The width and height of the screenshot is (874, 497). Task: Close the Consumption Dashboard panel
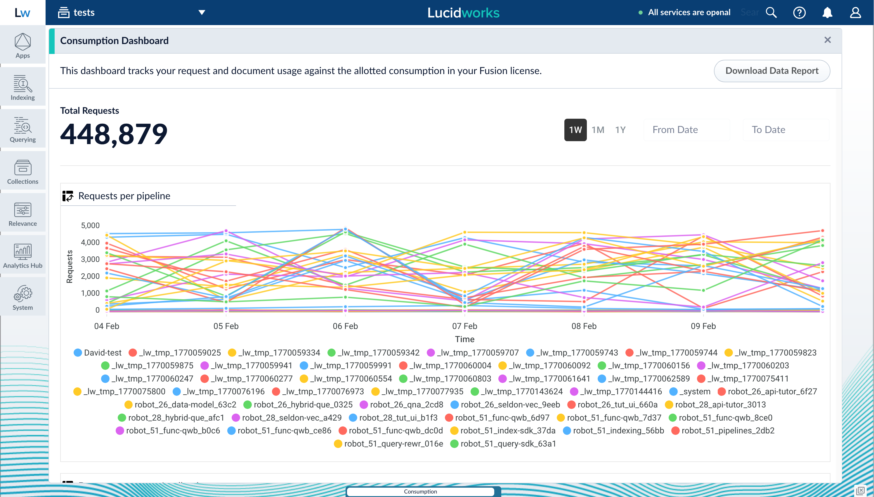click(x=827, y=40)
